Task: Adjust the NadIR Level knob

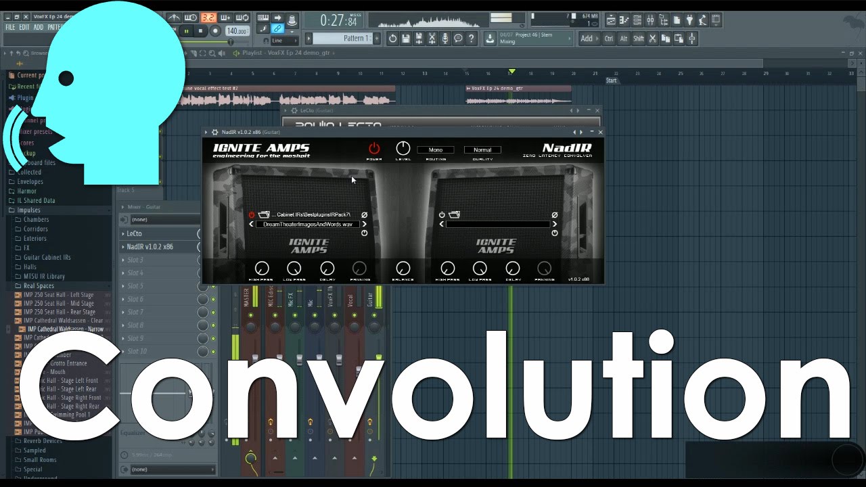Action: [403, 148]
